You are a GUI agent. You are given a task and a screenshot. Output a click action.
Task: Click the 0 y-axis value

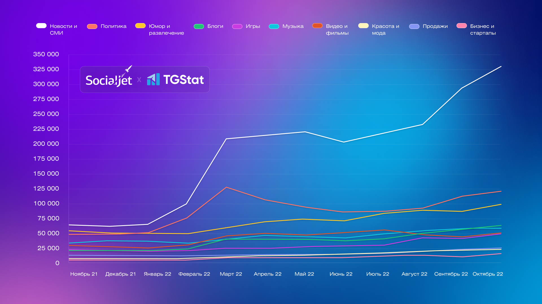click(x=57, y=263)
